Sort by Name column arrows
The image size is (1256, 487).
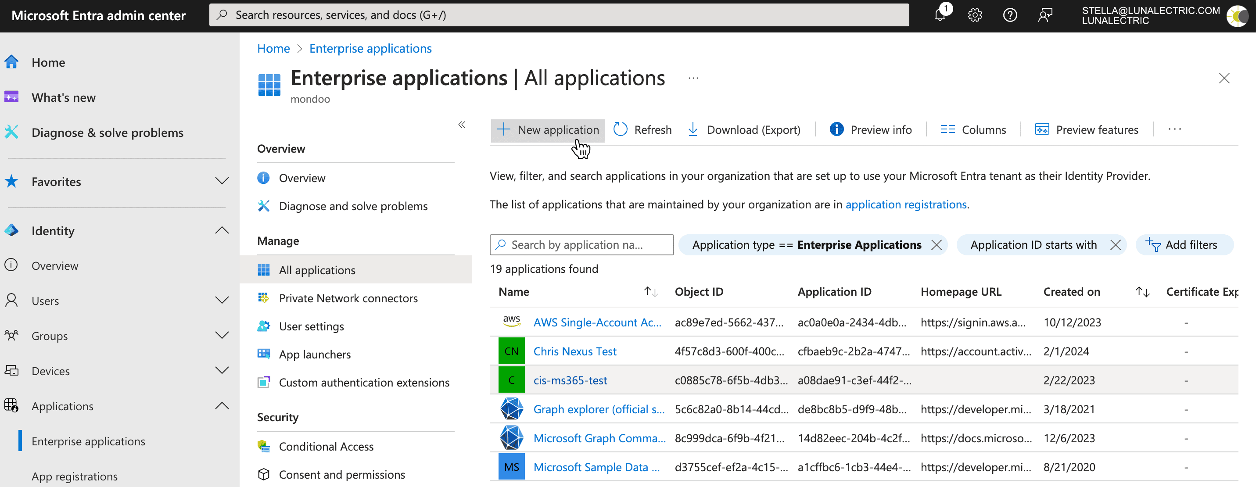(x=650, y=291)
